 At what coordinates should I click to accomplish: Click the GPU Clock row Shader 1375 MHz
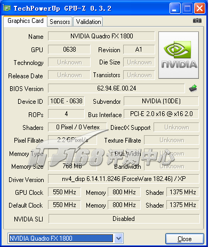pos(183,192)
